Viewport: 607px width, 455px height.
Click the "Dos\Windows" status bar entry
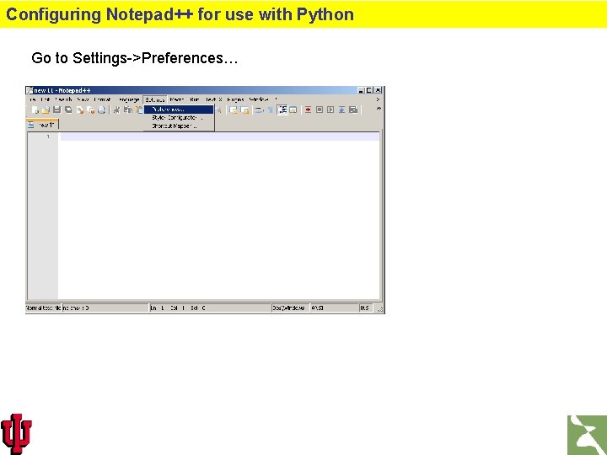(288, 308)
